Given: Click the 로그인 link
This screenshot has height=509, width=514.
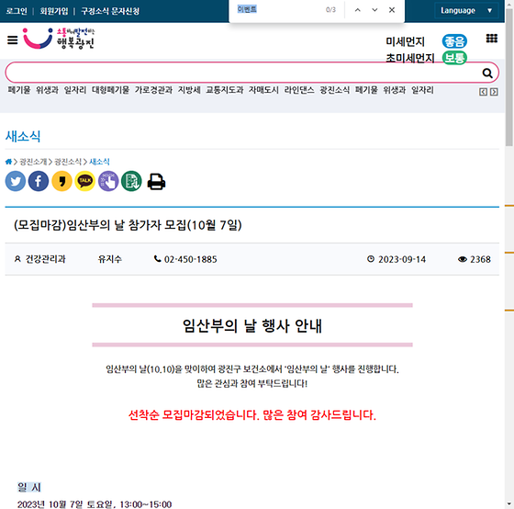Looking at the screenshot, I should pyautogui.click(x=17, y=11).
